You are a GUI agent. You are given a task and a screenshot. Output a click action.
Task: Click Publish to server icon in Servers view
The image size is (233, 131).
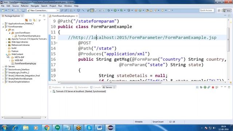[x=217, y=87]
